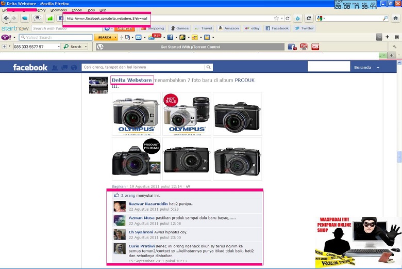This screenshot has height=269, width=402.
Task: Expand the mail icon dropdown arrow
Action: pos(145,38)
